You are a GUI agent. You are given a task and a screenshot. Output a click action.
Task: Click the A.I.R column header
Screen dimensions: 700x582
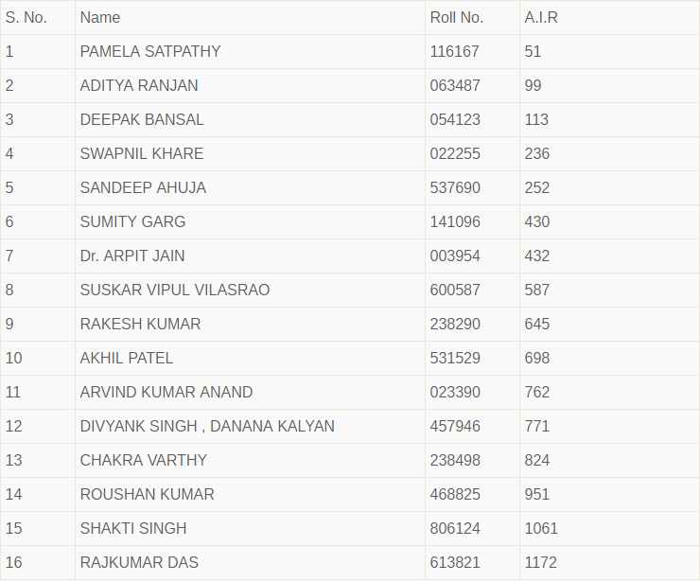point(541,17)
